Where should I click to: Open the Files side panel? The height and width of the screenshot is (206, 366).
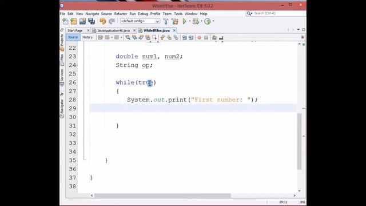(x=62, y=60)
